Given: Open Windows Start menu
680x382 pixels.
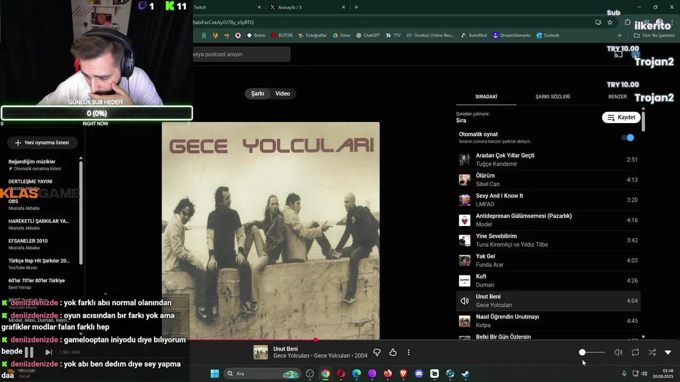Looking at the screenshot, I should click(x=215, y=374).
